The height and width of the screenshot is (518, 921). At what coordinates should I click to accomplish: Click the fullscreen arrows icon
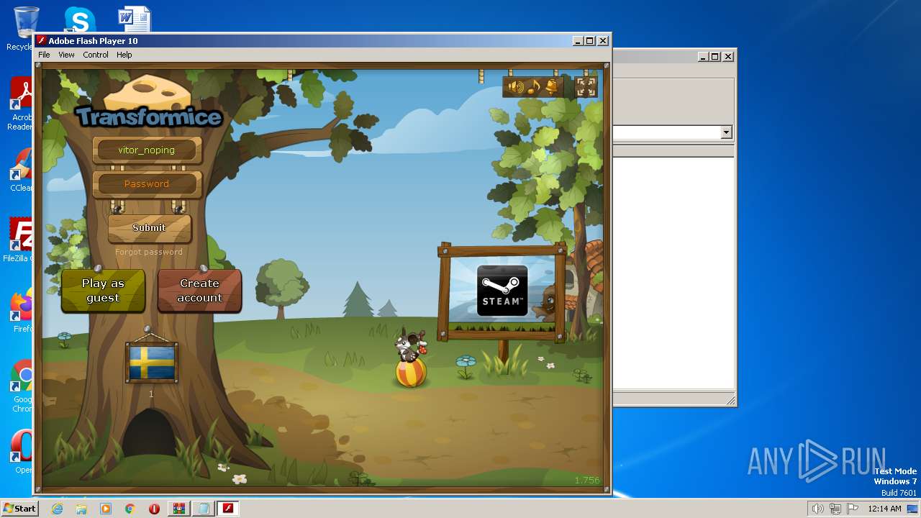coord(586,87)
